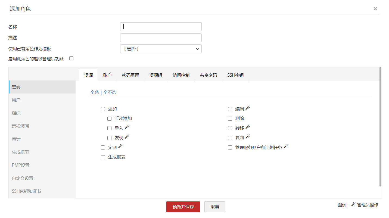Screen dimensions: 389x218
Task: Enable the 启用此角色的超级管理员功能 checkbox
Action: point(71,58)
